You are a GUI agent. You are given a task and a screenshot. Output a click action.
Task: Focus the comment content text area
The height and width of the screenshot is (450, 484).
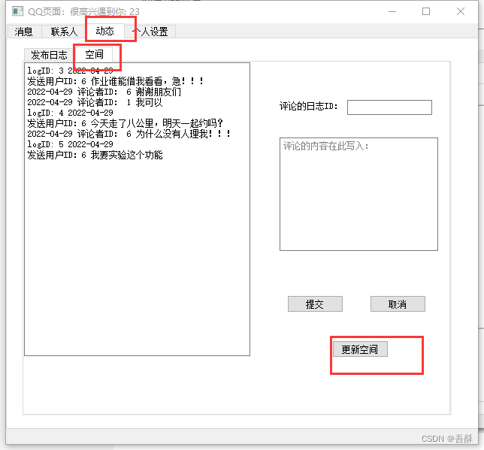(x=358, y=194)
